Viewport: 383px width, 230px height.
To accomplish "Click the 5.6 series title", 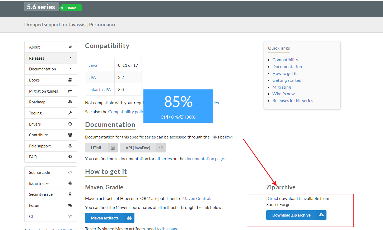I will [x=41, y=7].
